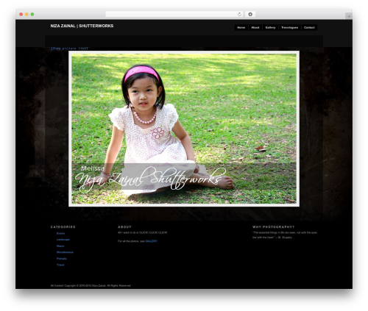
Task: Open the Portraits category link
Action: pos(62,259)
